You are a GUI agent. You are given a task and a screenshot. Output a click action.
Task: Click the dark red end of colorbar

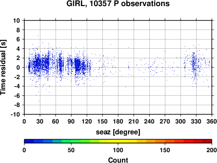[207, 141]
